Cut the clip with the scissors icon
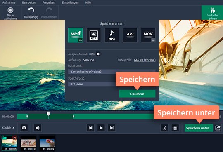Viewport: 223px width, 152px height. [x=164, y=128]
